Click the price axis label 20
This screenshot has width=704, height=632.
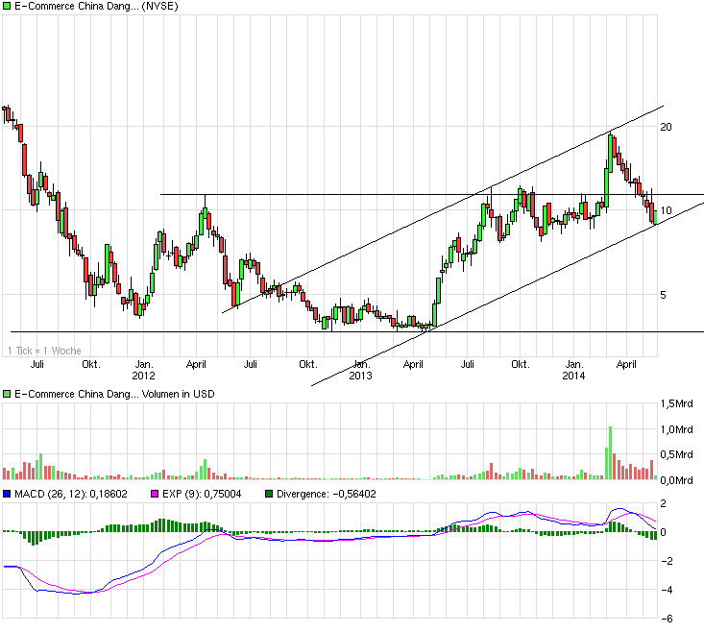tap(665, 127)
